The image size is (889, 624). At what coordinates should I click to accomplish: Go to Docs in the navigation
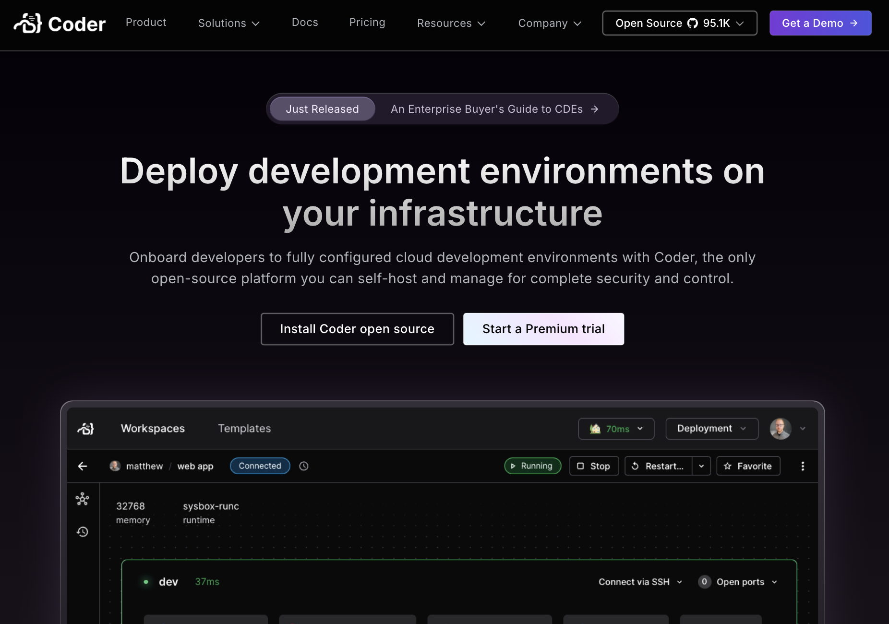305,22
